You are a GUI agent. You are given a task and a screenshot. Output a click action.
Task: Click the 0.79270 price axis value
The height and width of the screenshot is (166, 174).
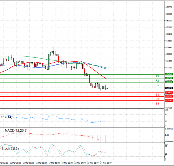coord(169,34)
